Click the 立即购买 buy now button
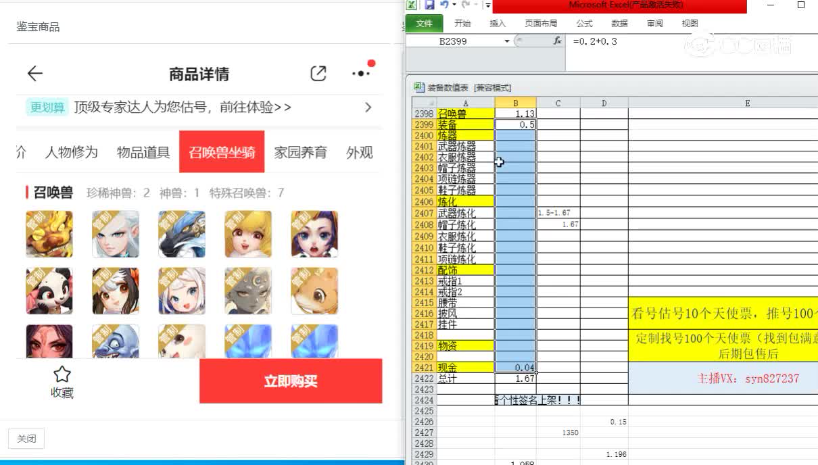The height and width of the screenshot is (465, 818). coord(291,381)
